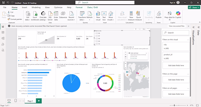Connect to SQL Server data source

(x=50, y=16)
